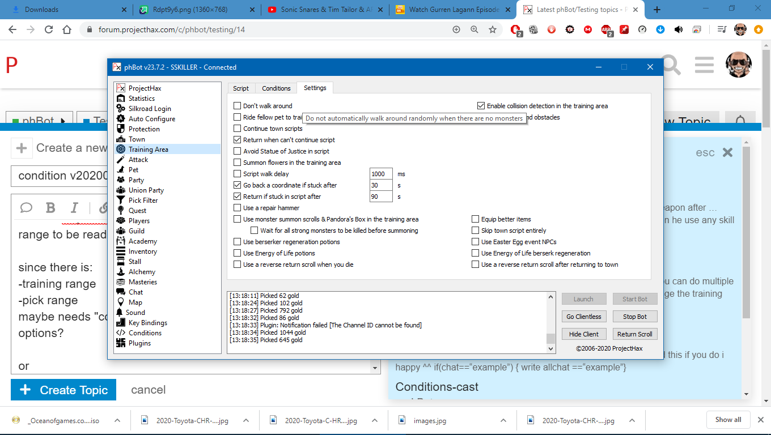Open the Plugins icon in sidebar

pos(120,343)
